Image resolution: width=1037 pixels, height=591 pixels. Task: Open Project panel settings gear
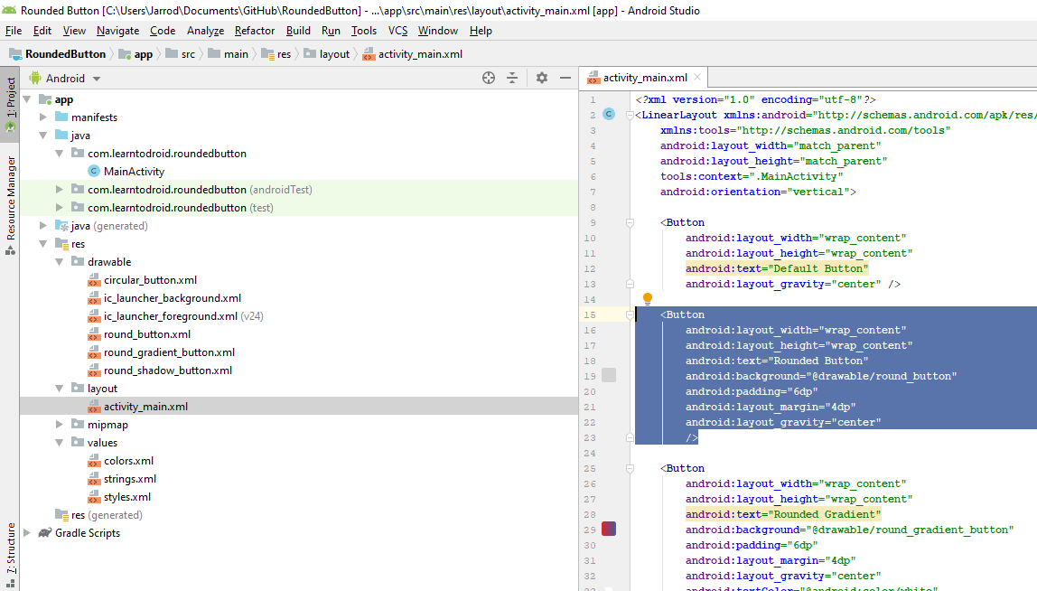[x=542, y=78]
